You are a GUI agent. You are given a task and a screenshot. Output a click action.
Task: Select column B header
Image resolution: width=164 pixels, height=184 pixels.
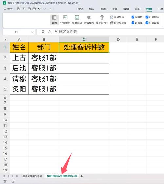point(44,39)
